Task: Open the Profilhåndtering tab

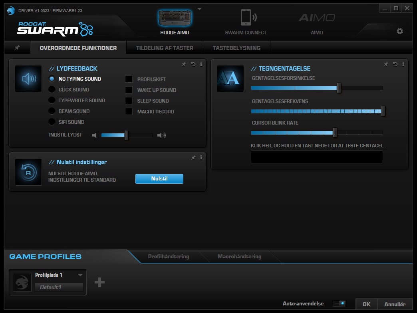Action: [168, 256]
